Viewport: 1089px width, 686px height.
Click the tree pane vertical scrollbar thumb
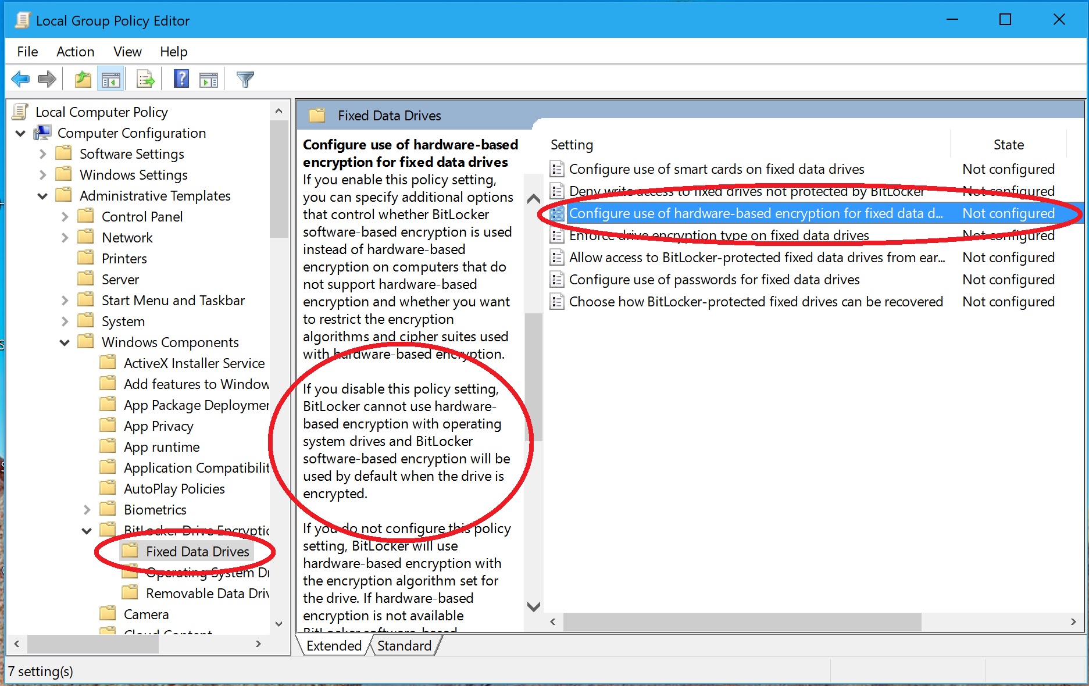pyautogui.click(x=279, y=179)
